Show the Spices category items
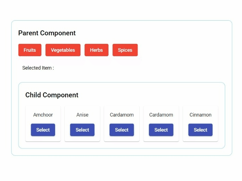Viewport: 242px width, 181px height. 125,50
